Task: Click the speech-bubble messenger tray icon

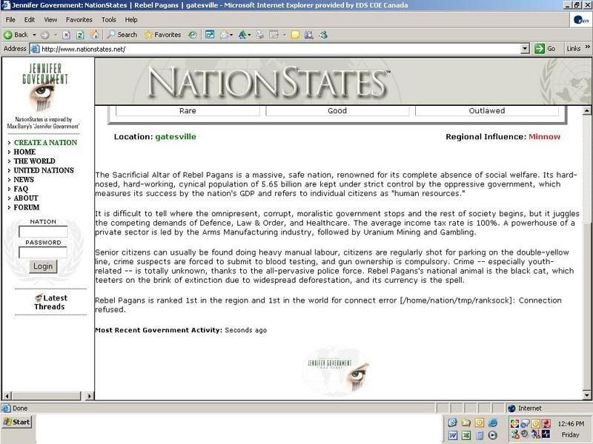Action: 526,423
